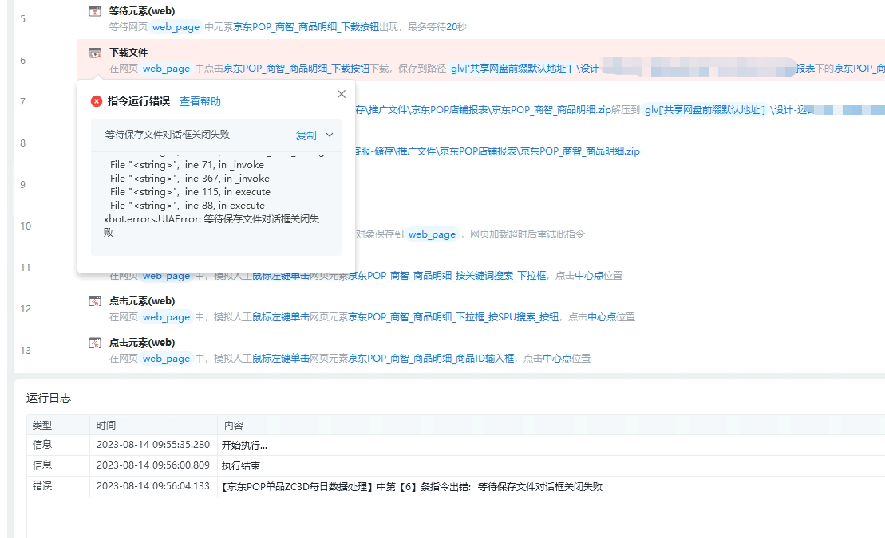
Task: Click glv['共享网盘前缀默认地址'] variable in step 6
Action: pyautogui.click(x=511, y=69)
